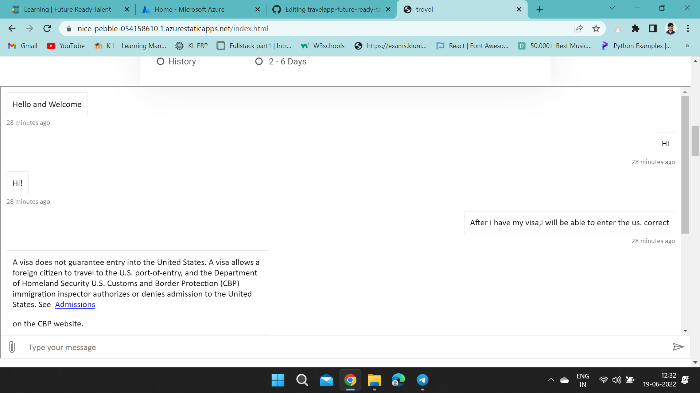Open Telegram from taskbar

click(x=423, y=380)
